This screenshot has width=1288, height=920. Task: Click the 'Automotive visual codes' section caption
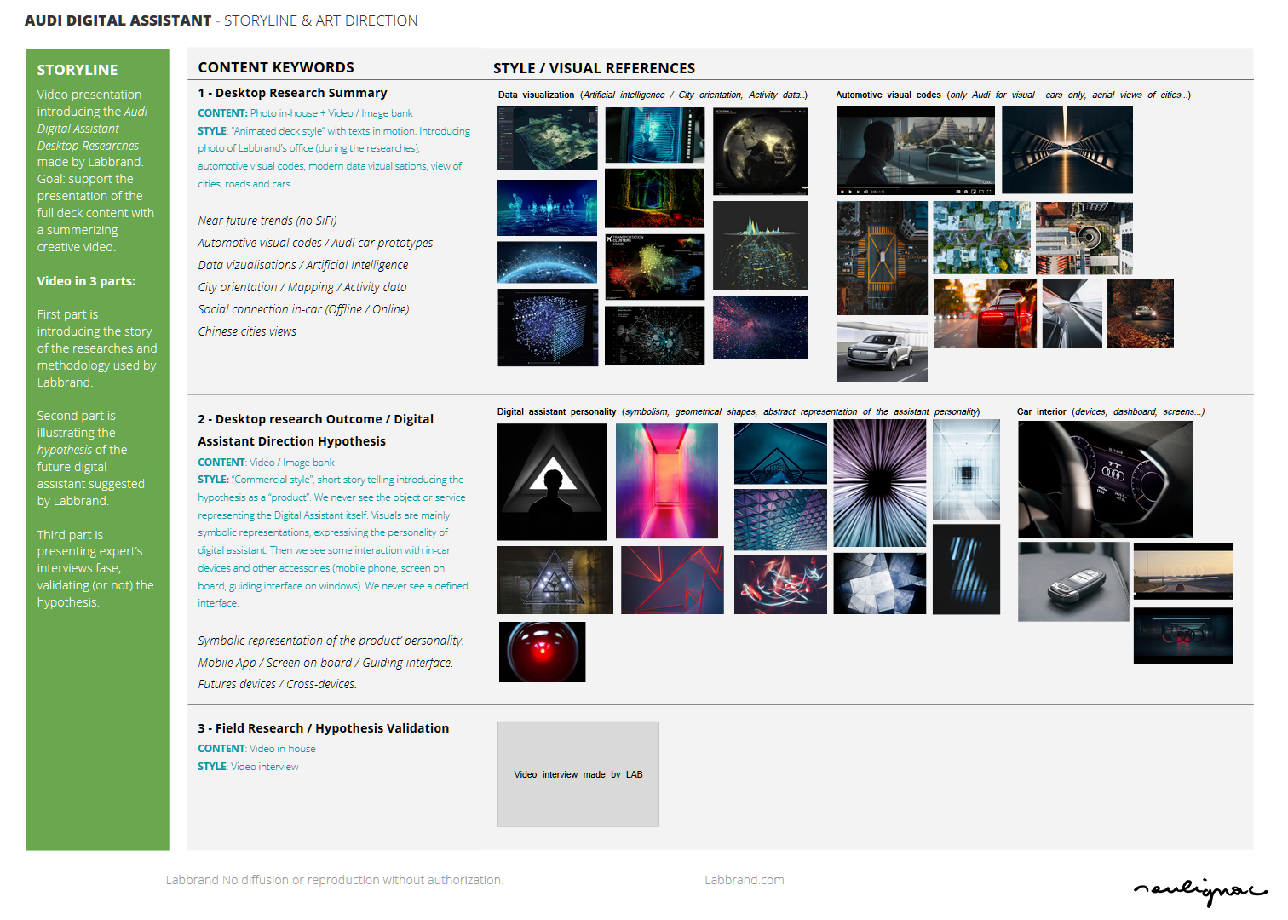1014,95
